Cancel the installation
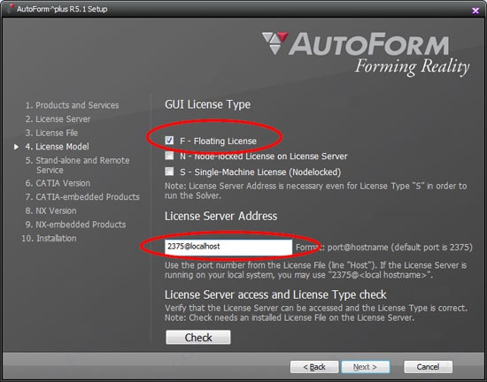Image resolution: width=487 pixels, height=382 pixels. (x=428, y=367)
